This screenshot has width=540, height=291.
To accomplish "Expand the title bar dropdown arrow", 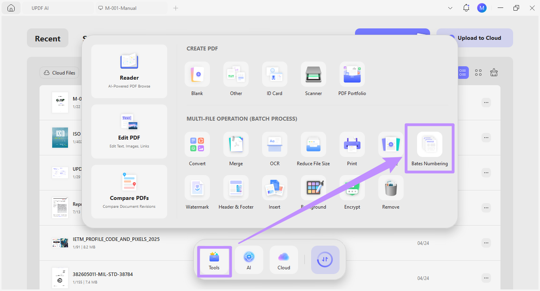I will (450, 8).
